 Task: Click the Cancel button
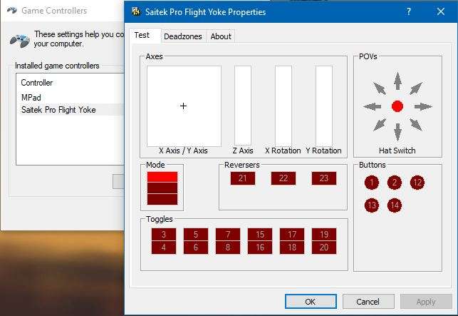[x=368, y=301]
